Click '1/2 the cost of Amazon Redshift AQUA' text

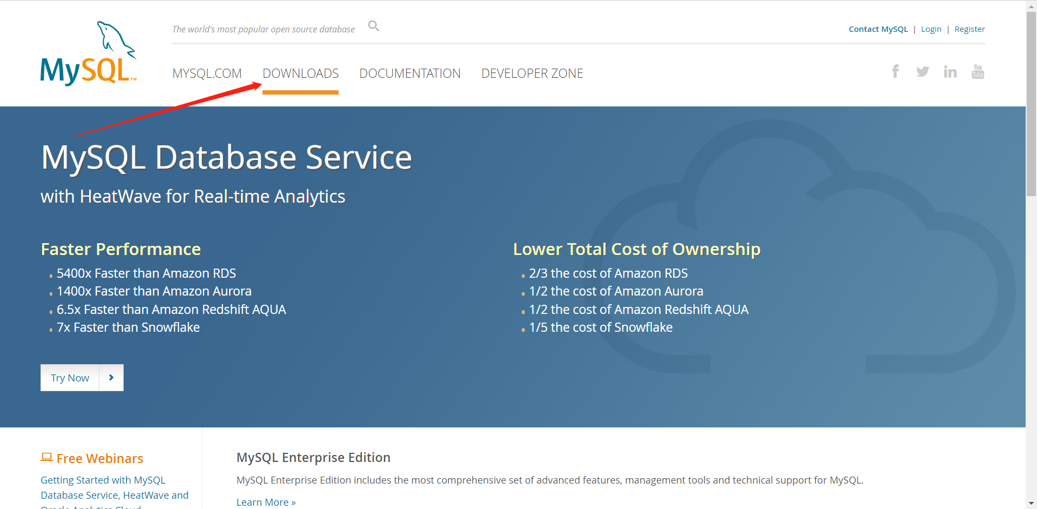pyautogui.click(x=639, y=310)
